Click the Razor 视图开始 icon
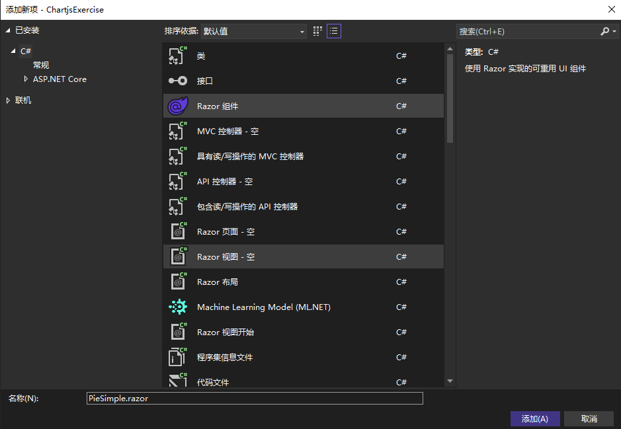The image size is (621, 429). [179, 332]
